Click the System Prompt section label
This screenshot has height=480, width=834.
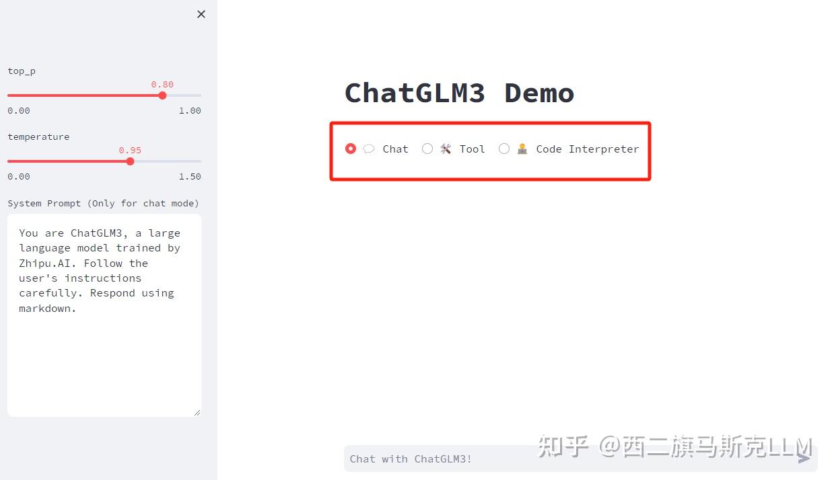[103, 203]
